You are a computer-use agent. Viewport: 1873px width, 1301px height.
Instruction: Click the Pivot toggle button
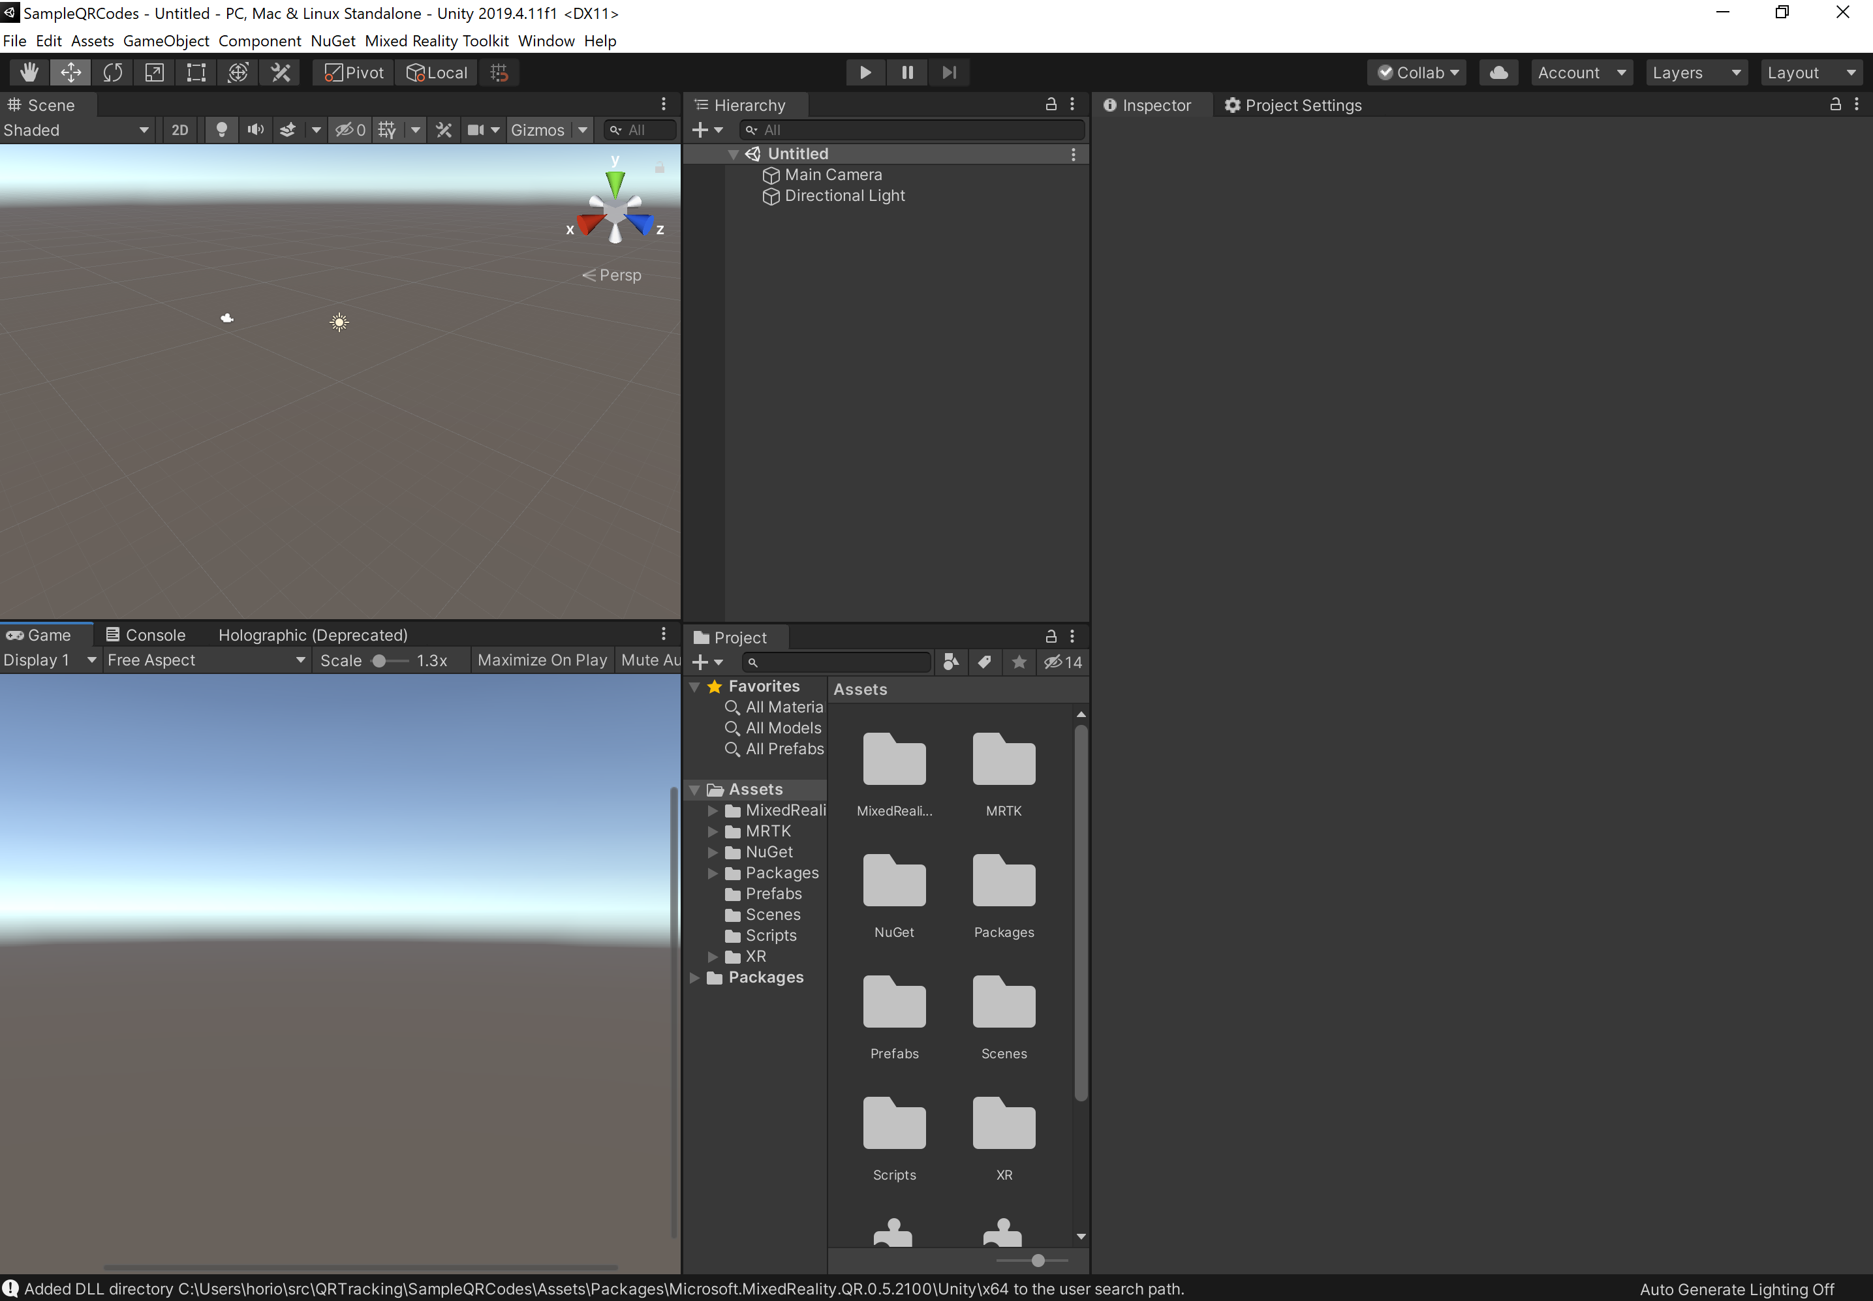(x=354, y=72)
